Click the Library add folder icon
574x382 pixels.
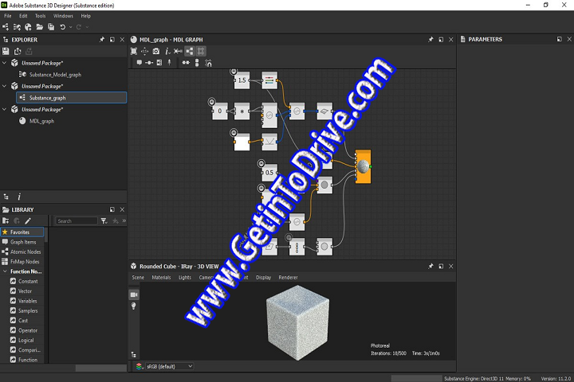point(6,220)
